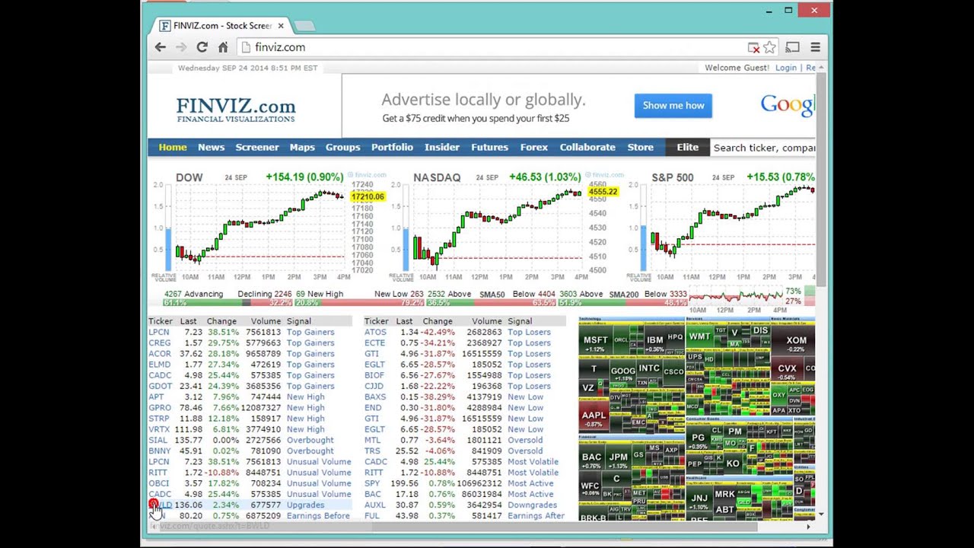This screenshot has width=974, height=548.
Task: Open the Collaborate page
Action: point(587,147)
